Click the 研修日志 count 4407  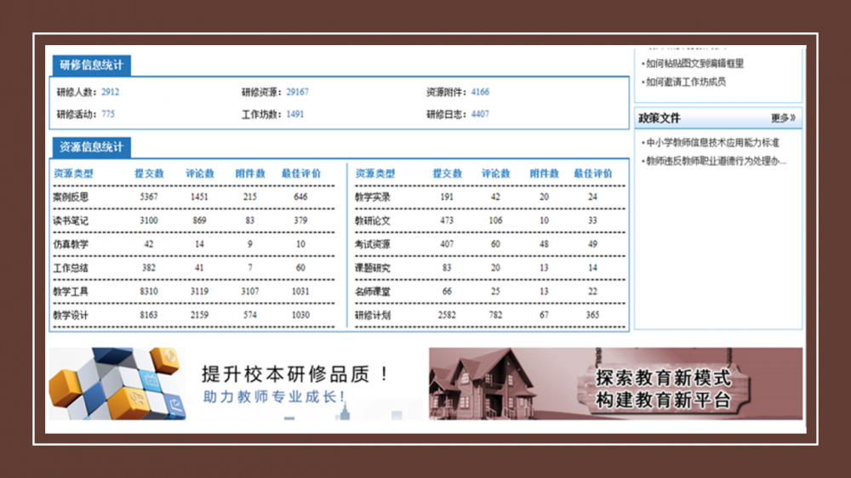click(480, 114)
